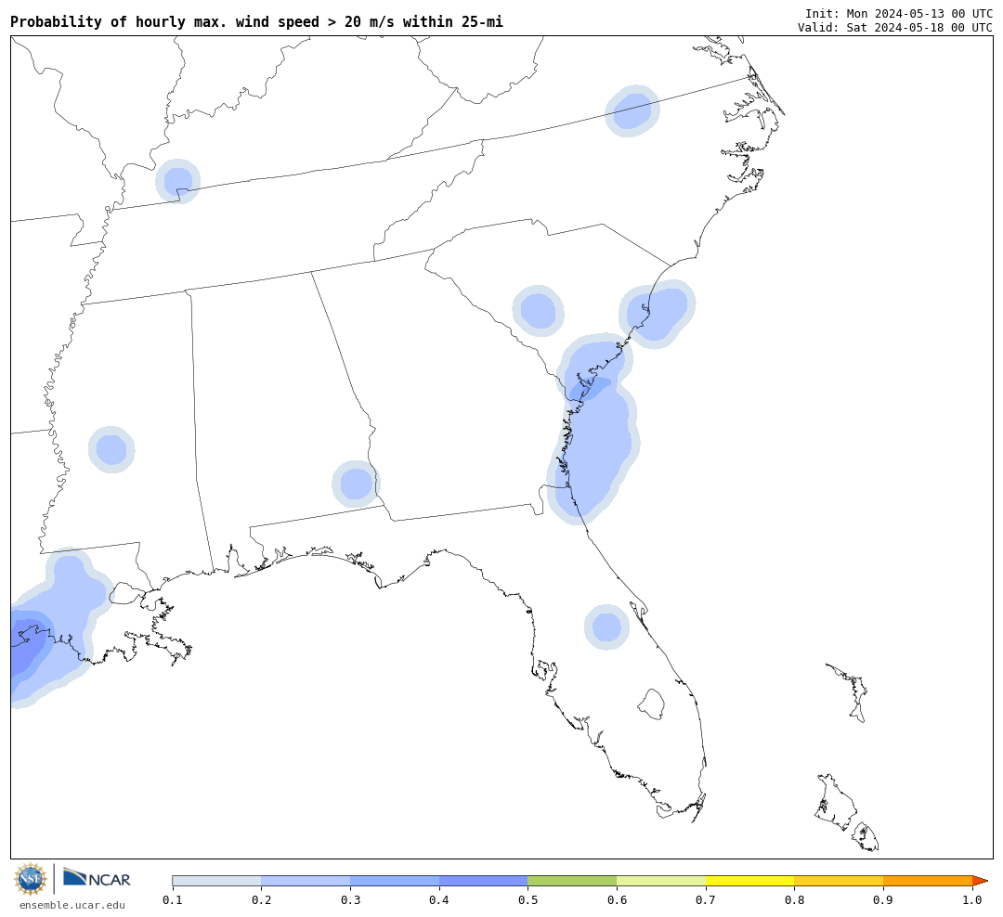The width and height of the screenshot is (1003, 917).
Task: Click the probability blob in central Mississippi
Action: pos(111,449)
